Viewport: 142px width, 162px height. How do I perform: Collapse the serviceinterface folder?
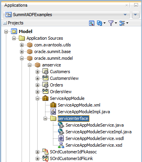pyautogui.click(x=45, y=118)
